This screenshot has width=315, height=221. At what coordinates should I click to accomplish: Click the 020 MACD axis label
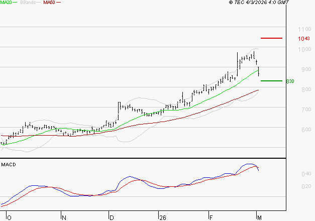click(x=306, y=186)
